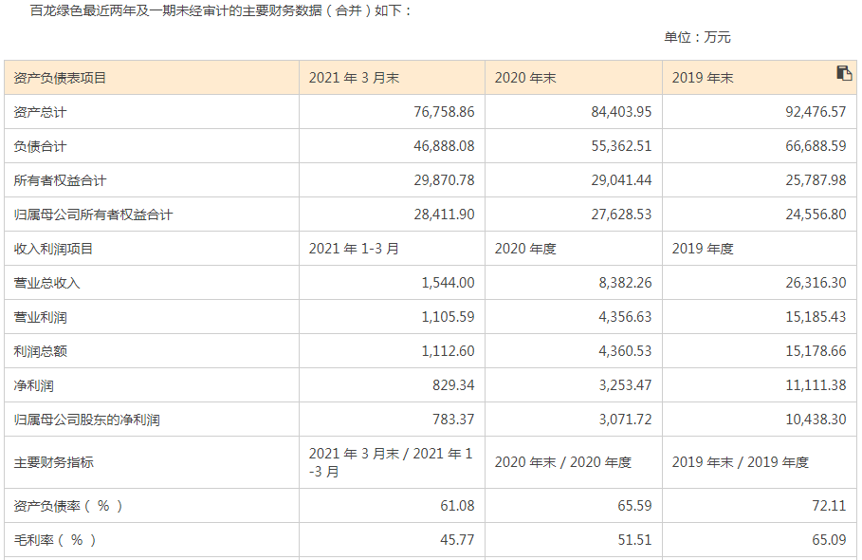
Task: Click the 单位：万元 unit label
Action: [x=697, y=37]
